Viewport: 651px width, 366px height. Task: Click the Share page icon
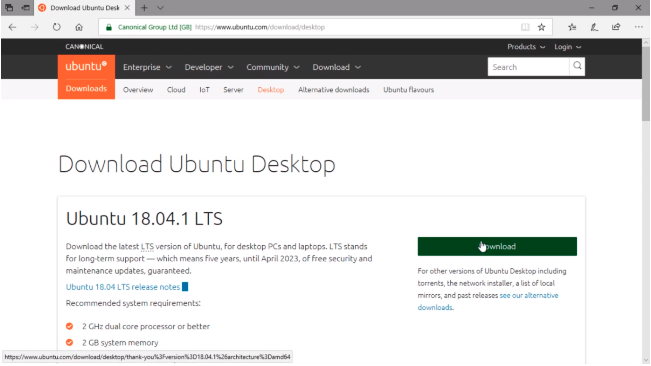click(616, 27)
